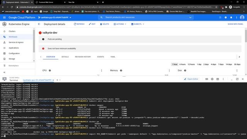
Task: Switch to the DETAILS tab
Action: coord(65,57)
